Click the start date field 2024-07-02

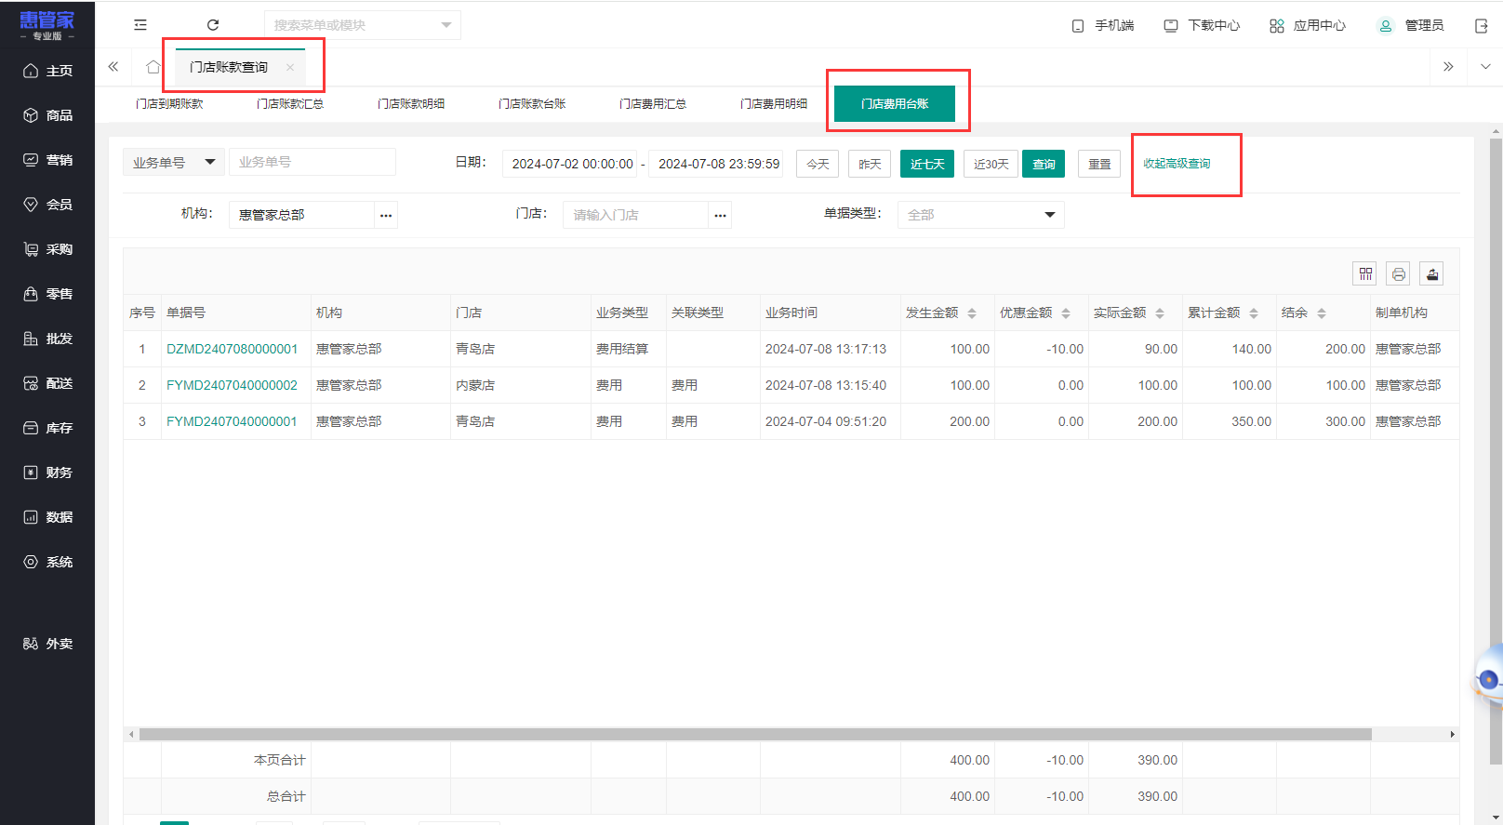[x=570, y=164]
